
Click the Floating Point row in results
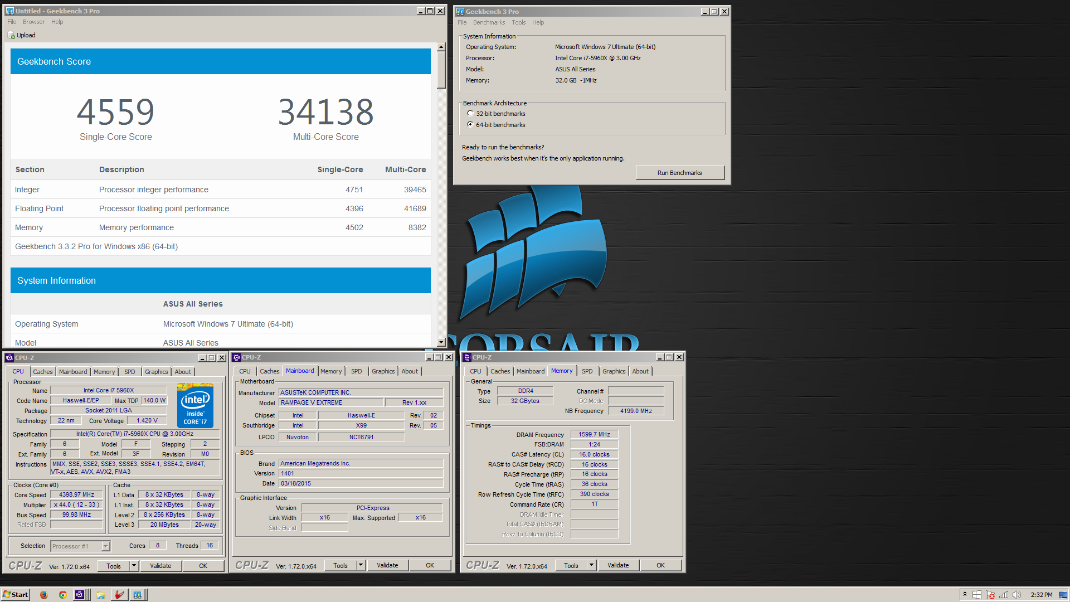click(220, 208)
